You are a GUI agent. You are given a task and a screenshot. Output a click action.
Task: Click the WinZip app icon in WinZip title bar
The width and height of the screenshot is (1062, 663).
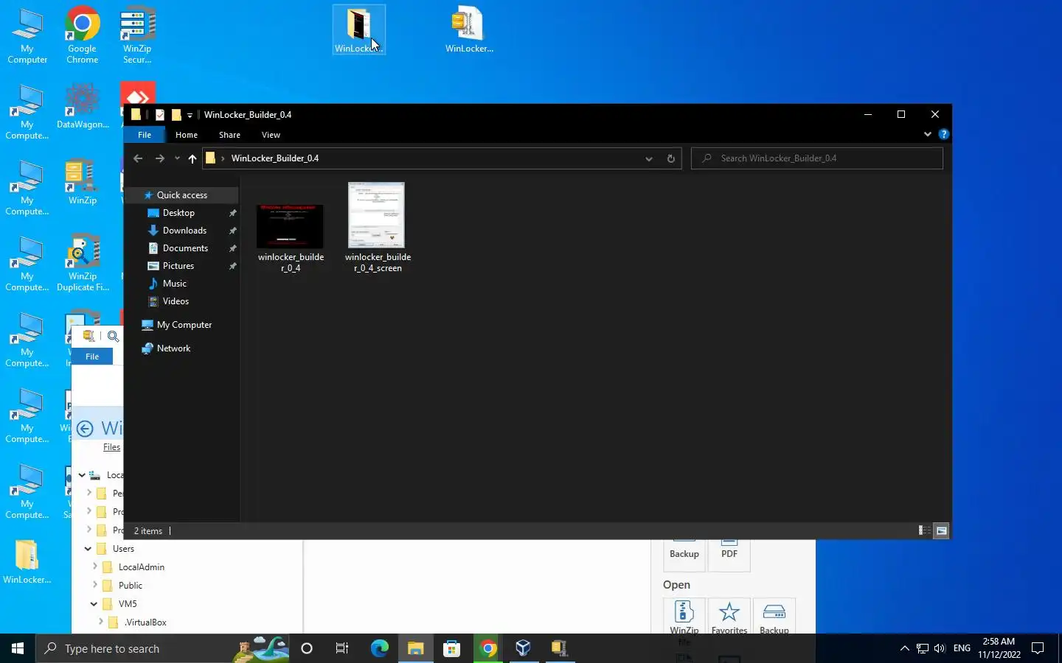(x=88, y=336)
